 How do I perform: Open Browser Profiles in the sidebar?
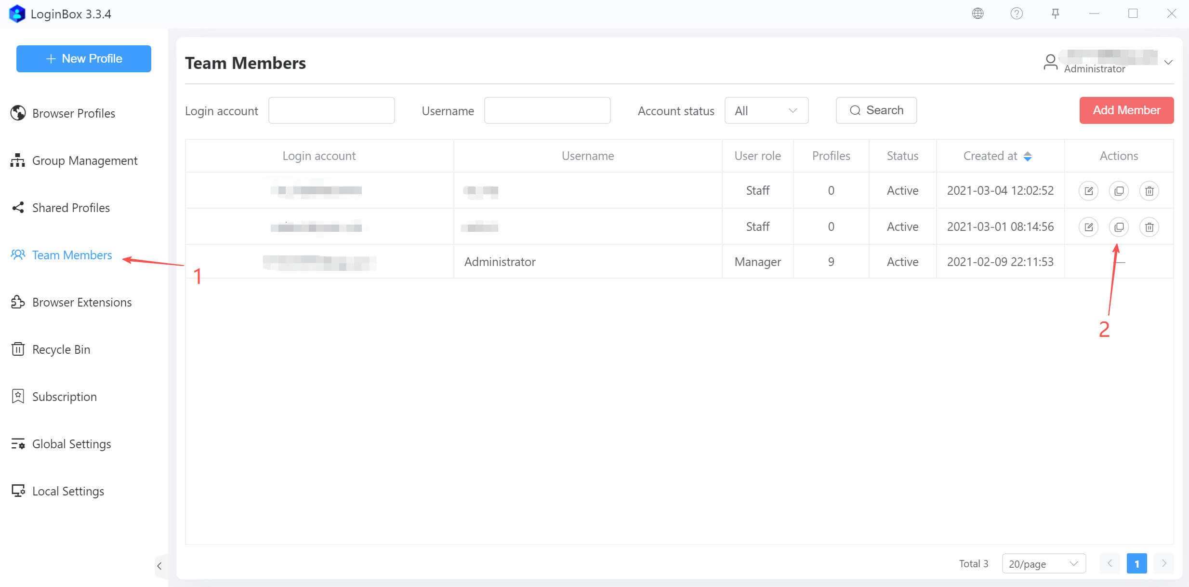pyautogui.click(x=73, y=113)
